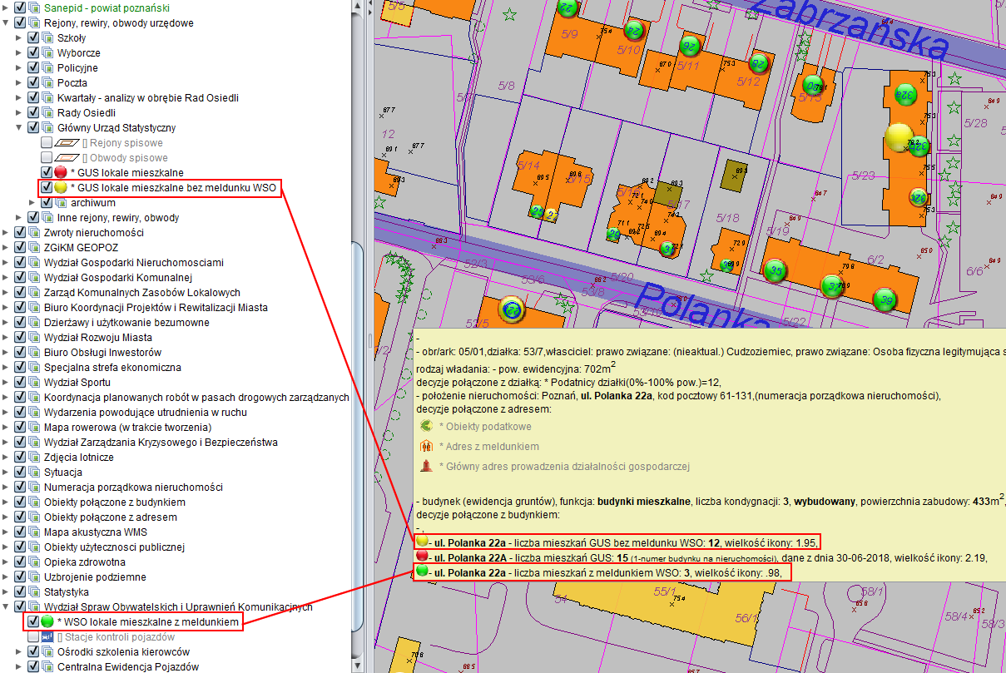Viewport: 1006px width, 673px height.
Task: Enable the Rejony spisowe layer checkbox
Action: (47, 143)
